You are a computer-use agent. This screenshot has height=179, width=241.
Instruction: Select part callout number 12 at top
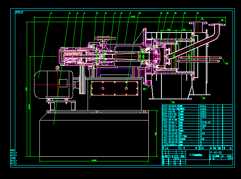click(x=168, y=13)
